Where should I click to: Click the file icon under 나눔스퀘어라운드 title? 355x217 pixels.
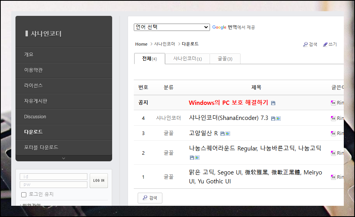(x=192, y=158)
